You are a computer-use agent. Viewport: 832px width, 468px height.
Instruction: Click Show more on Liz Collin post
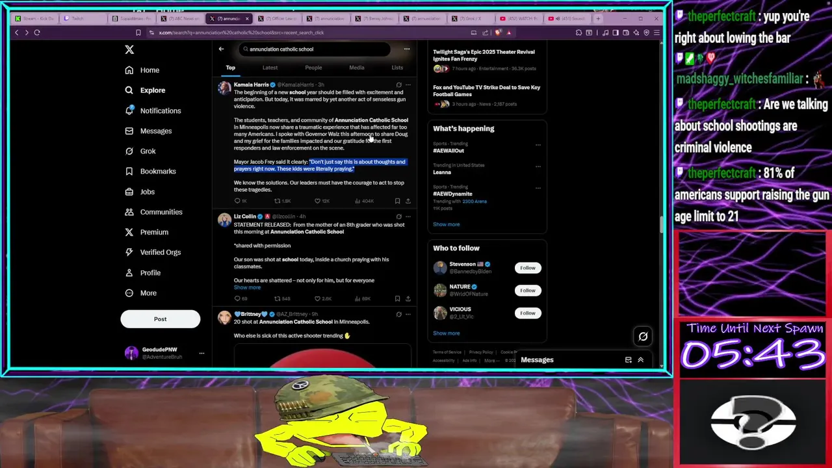point(247,287)
